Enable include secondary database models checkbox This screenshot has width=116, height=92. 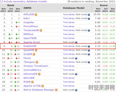pyautogui.click(x=2, y=1)
